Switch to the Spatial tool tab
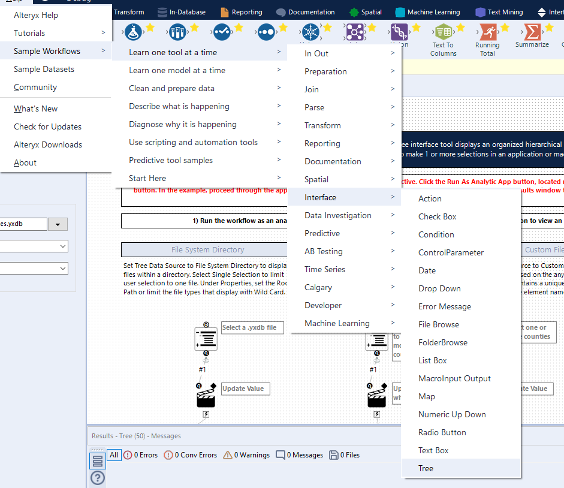This screenshot has width=564, height=488. 366,12
